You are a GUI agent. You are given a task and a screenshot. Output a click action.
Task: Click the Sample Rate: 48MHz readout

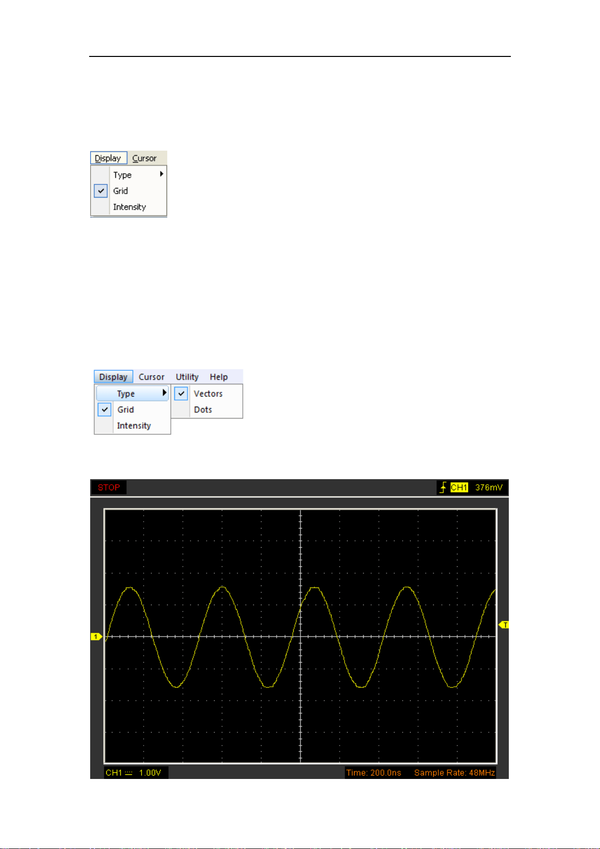(454, 773)
